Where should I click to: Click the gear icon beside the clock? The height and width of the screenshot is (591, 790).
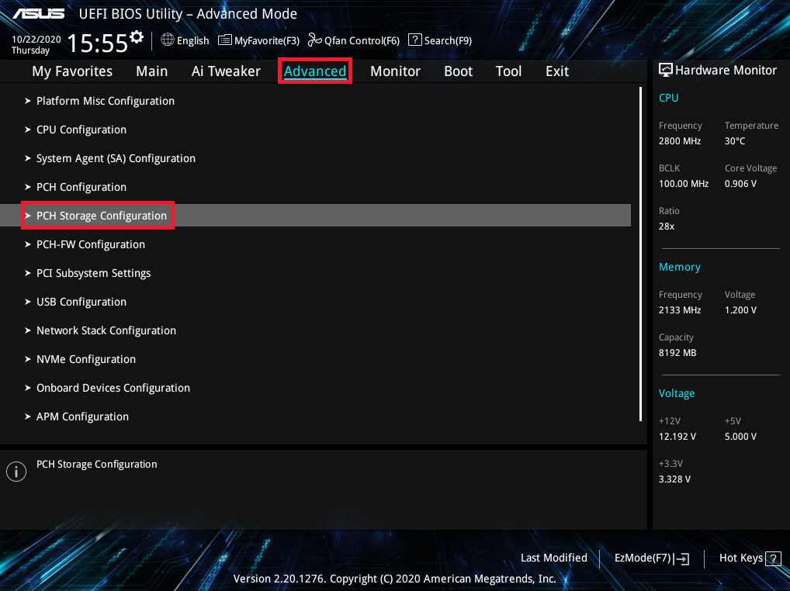coord(137,37)
